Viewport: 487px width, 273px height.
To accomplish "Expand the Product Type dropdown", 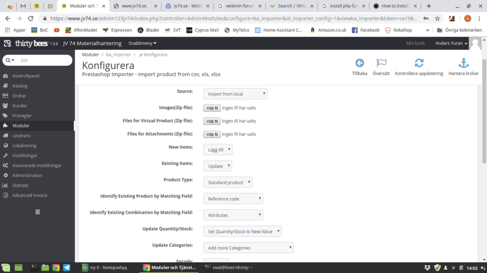I will (228, 182).
